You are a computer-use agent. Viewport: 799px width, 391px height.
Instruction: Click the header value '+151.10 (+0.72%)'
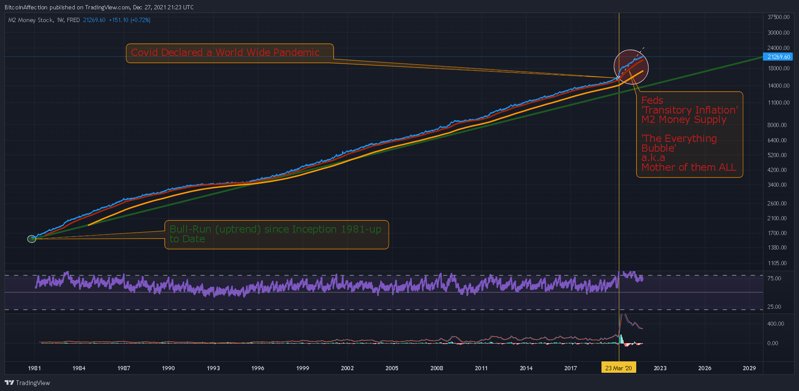coord(130,20)
